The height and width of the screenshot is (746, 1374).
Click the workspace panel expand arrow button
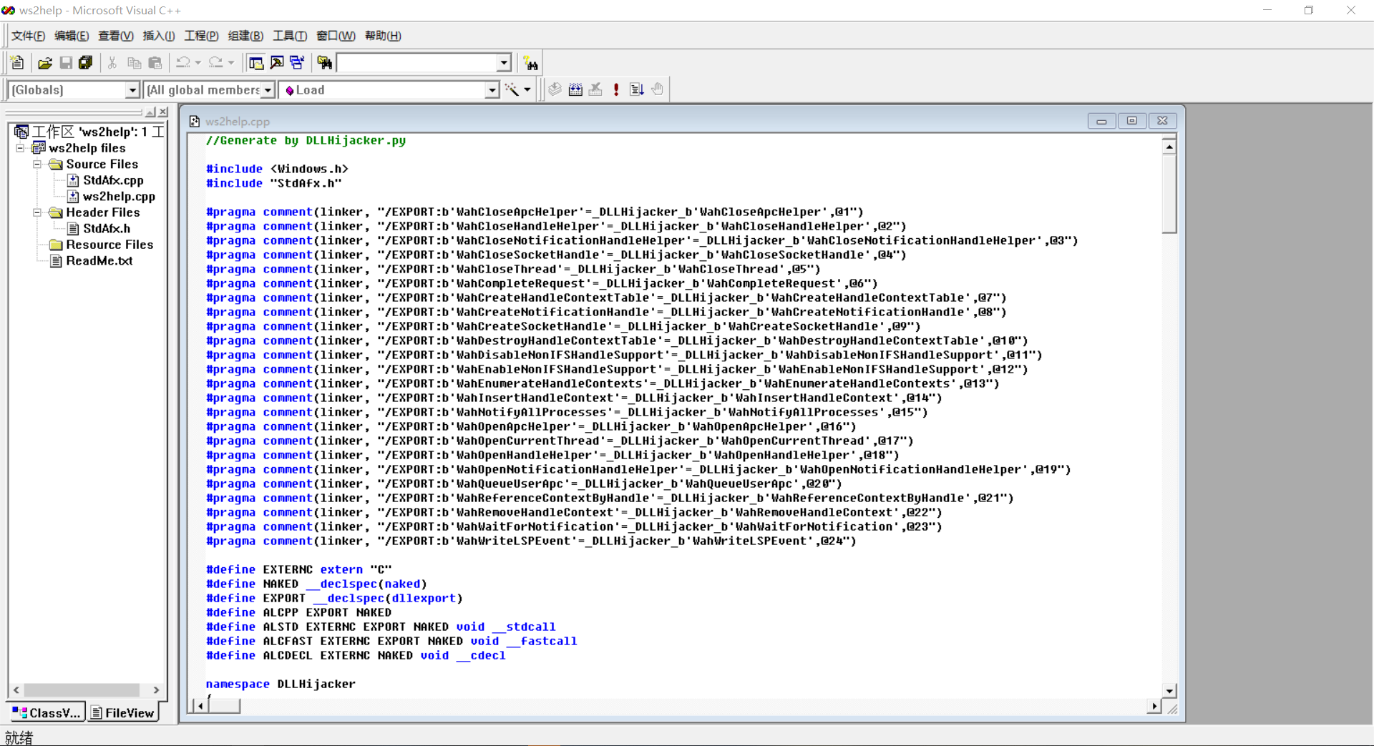[150, 112]
